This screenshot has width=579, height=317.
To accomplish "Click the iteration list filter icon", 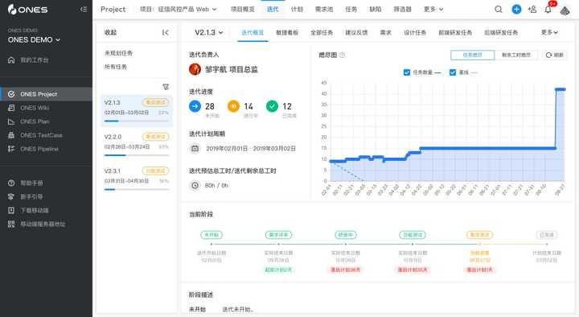I will tap(166, 87).
